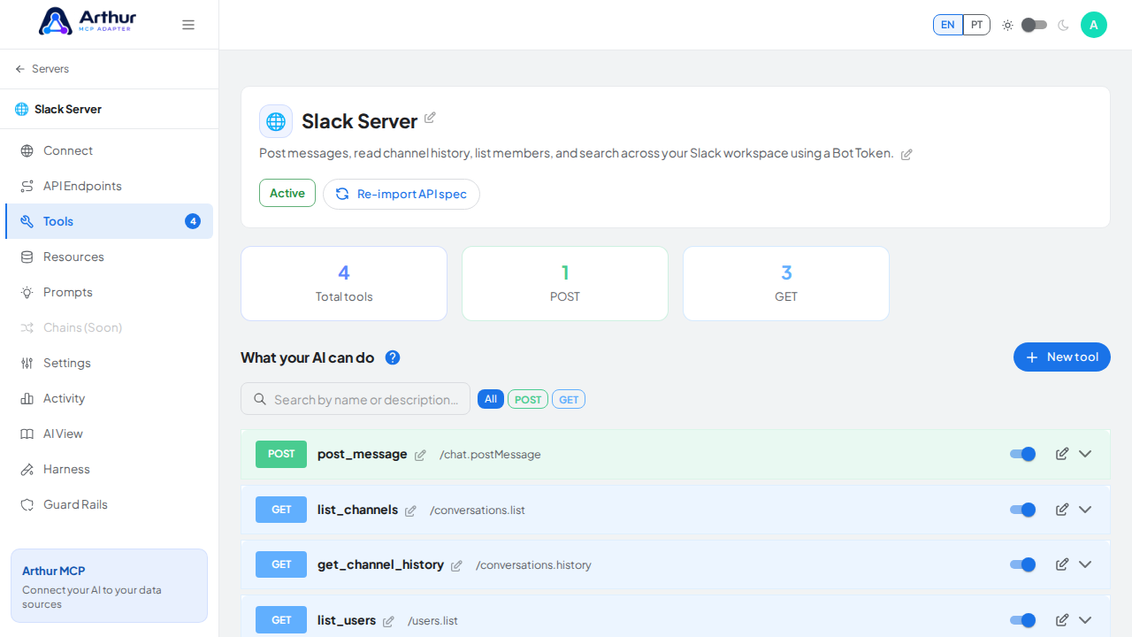Click Re-import API spec button

coord(402,194)
